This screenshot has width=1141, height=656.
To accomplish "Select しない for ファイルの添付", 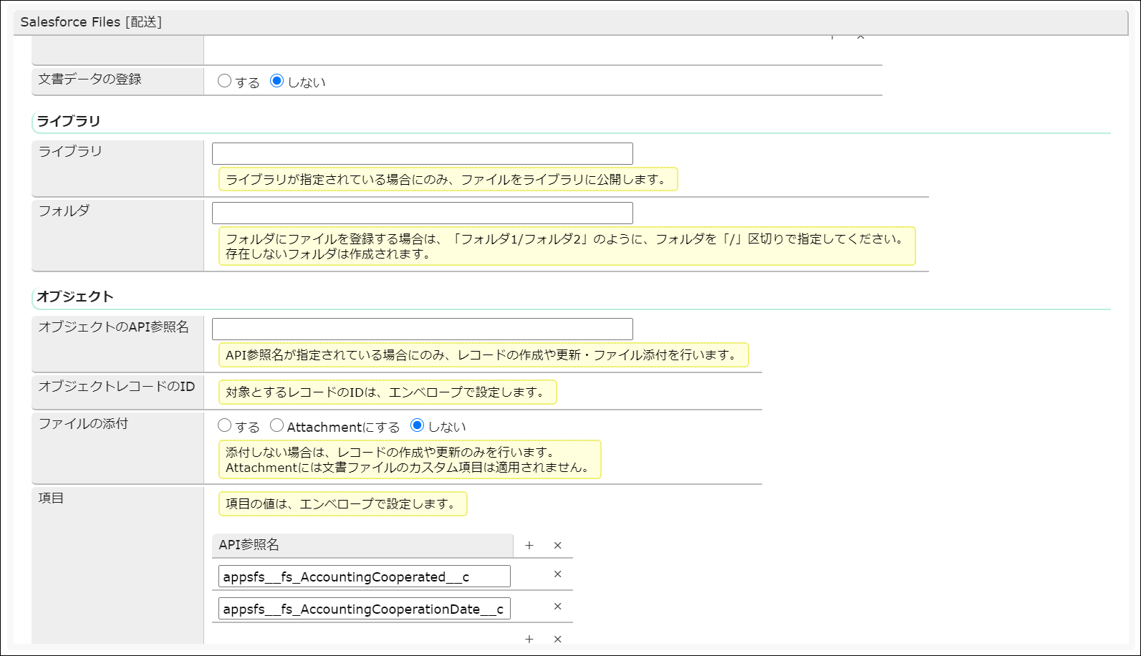I will coord(417,425).
